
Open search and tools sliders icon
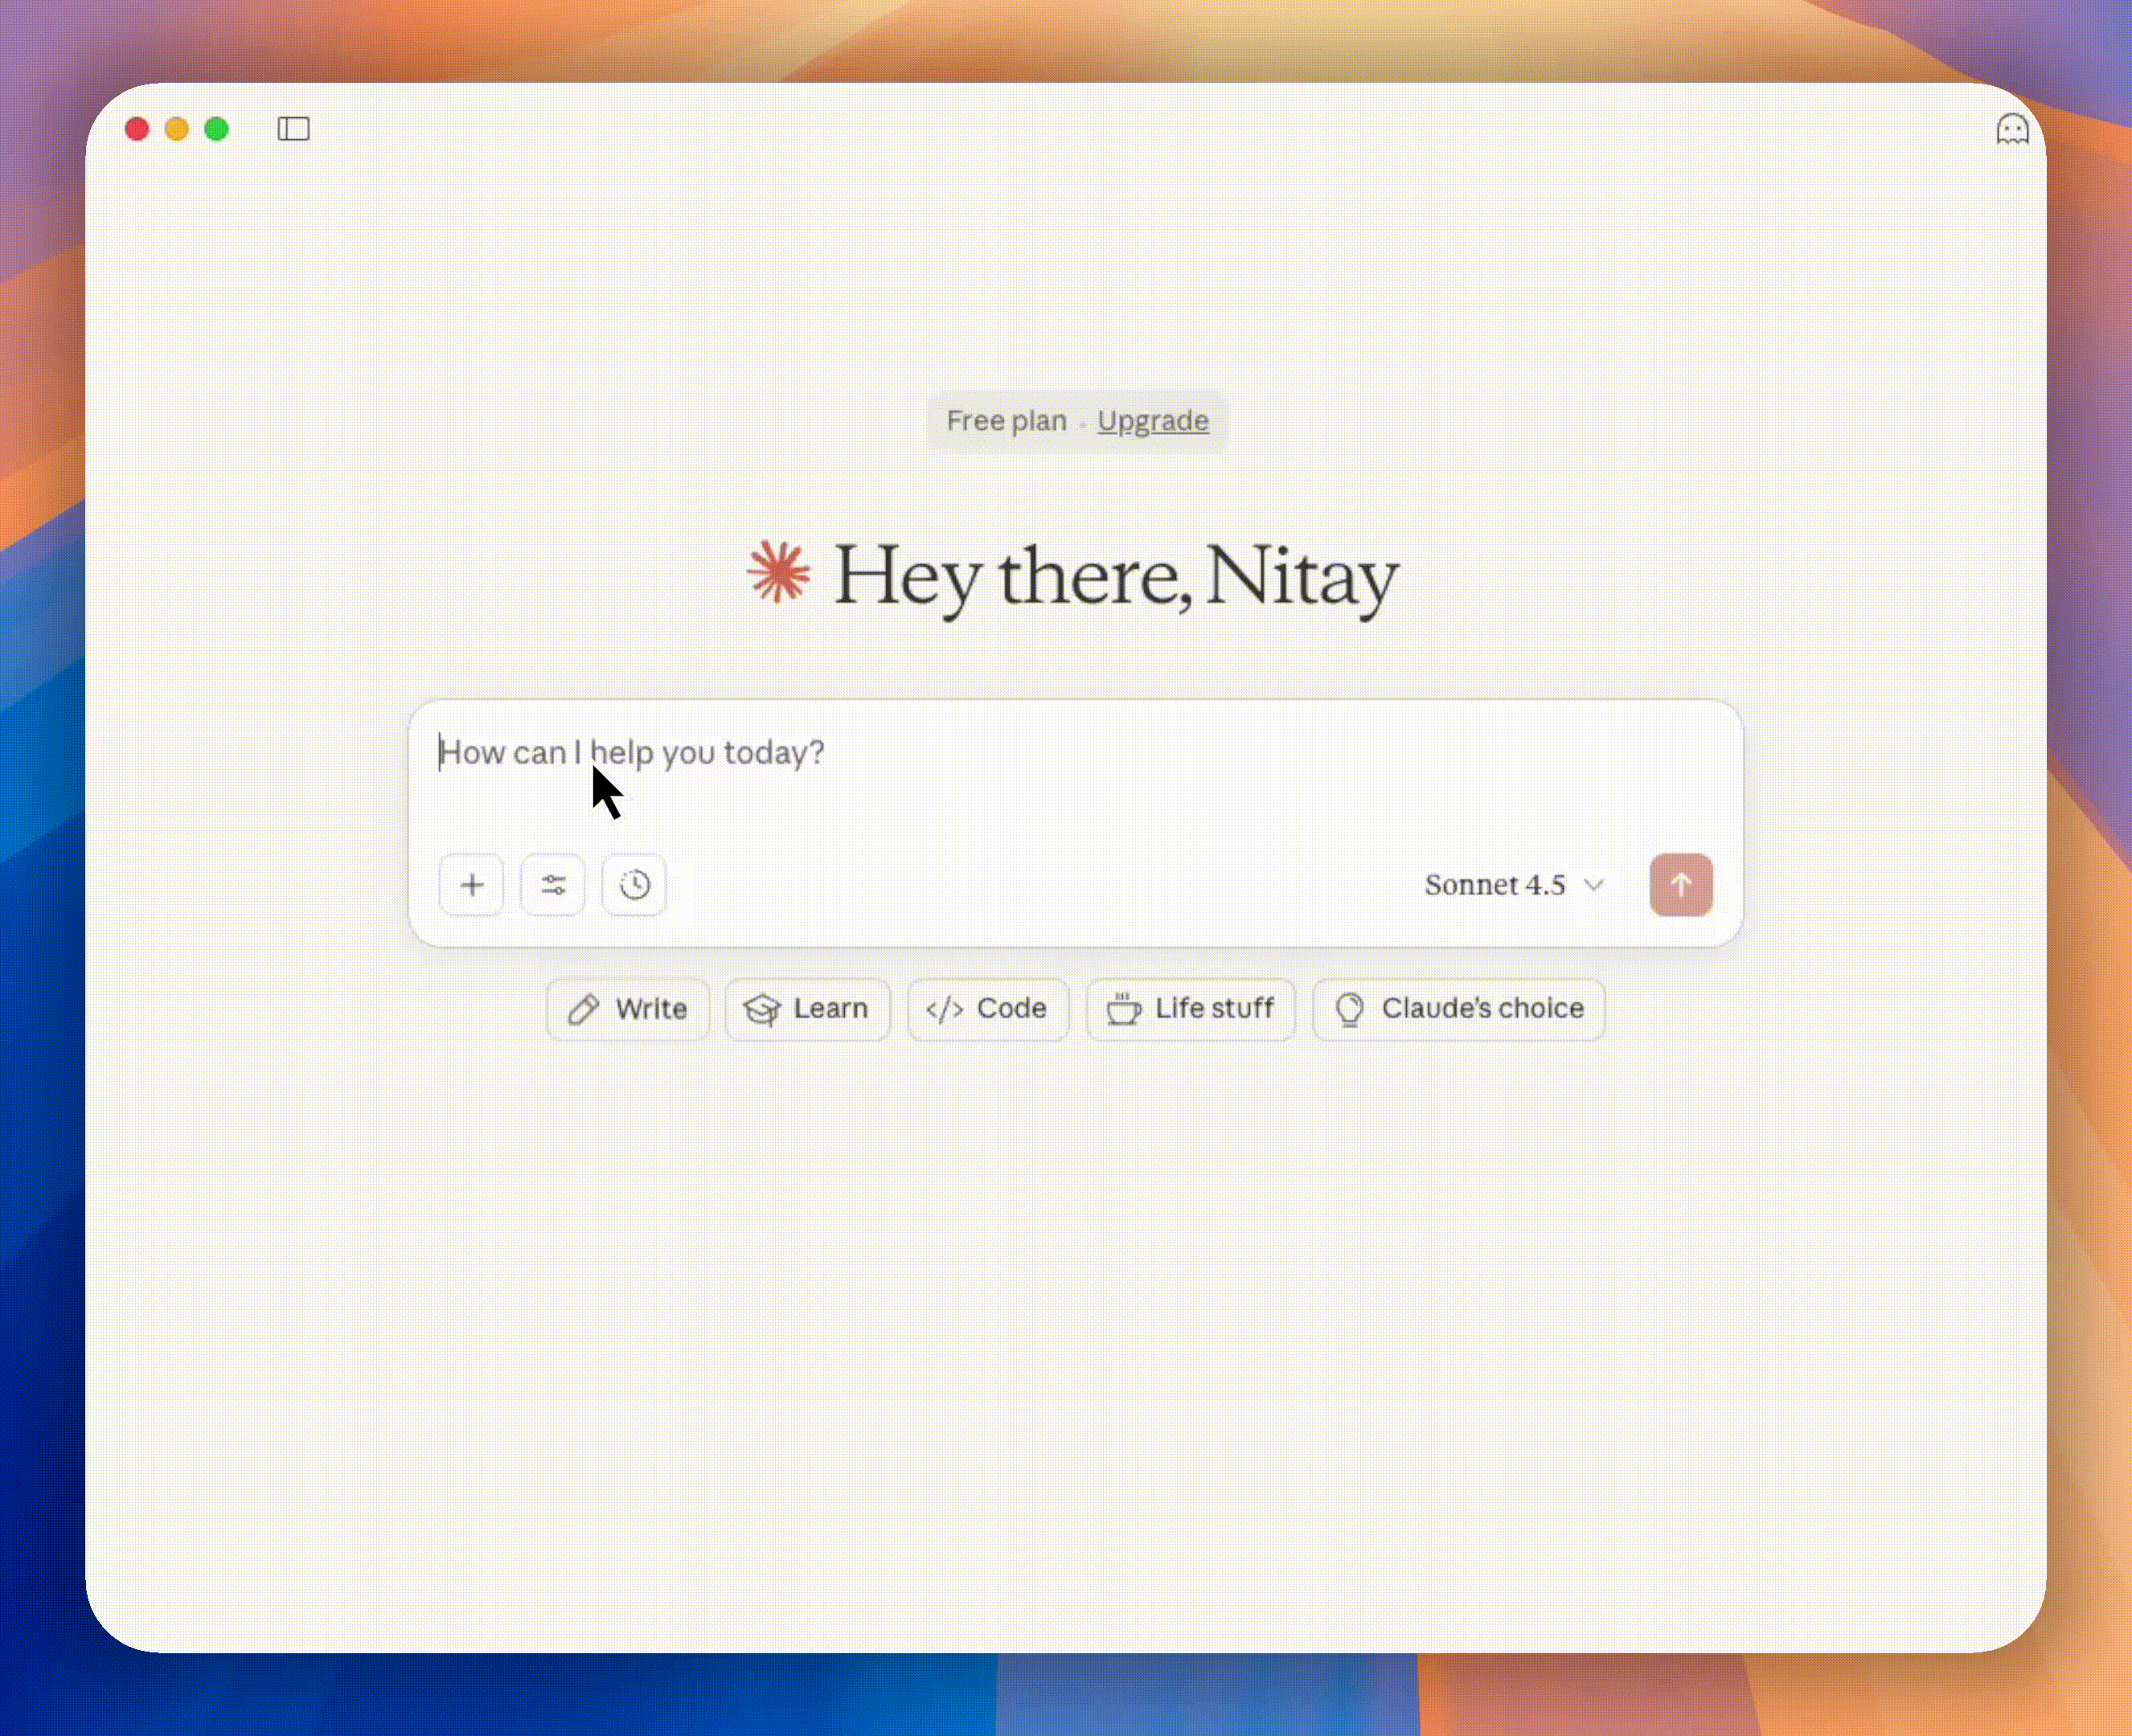point(553,885)
